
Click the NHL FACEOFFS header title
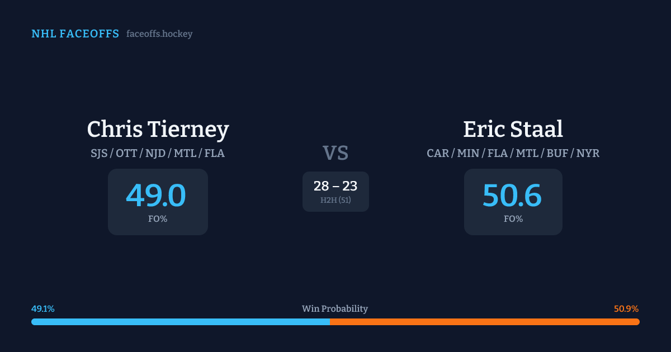(75, 34)
